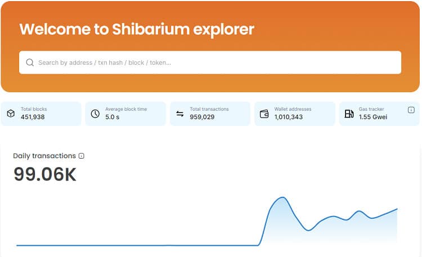The width and height of the screenshot is (422, 257).
Task: Select the Gas tracker value 1.55 Gwei
Action: tap(373, 117)
